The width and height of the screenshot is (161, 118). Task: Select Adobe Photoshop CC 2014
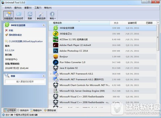coord(74,51)
